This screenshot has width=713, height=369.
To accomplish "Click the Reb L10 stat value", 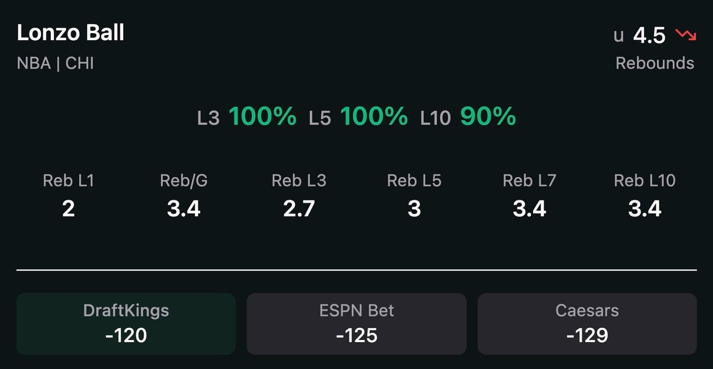I will (x=645, y=209).
